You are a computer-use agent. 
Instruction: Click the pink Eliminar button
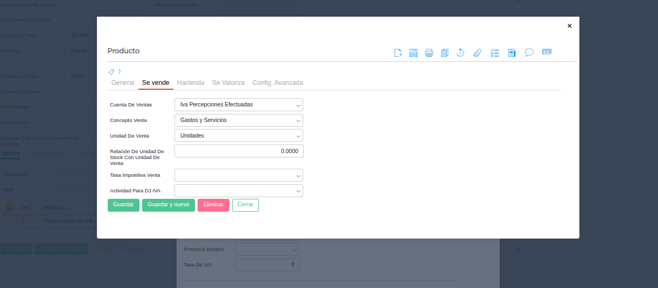click(213, 205)
